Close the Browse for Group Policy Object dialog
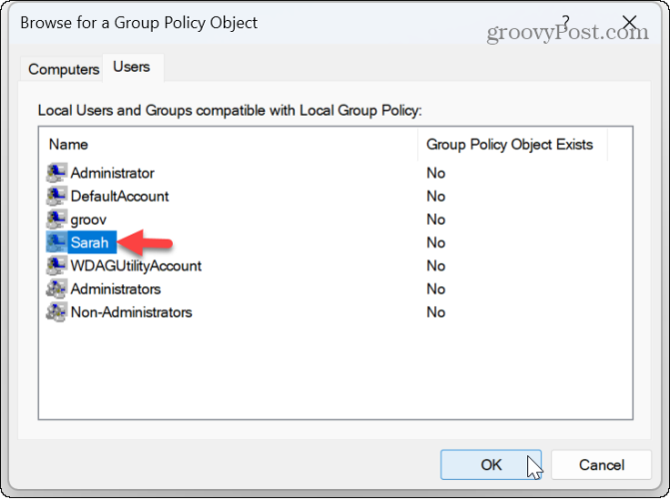The width and height of the screenshot is (670, 499). [x=629, y=21]
